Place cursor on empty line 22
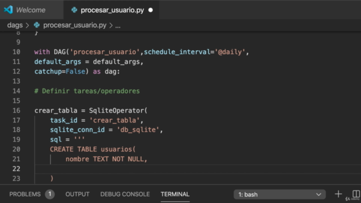 click(x=198, y=169)
